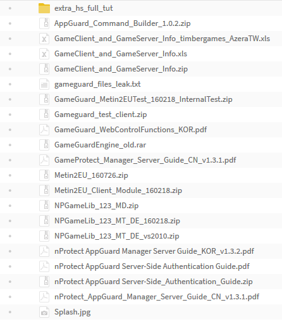
Task: Click the PDF icon for GameGuard_WebControlFunctions_KOR.pdf
Action: pyautogui.click(x=44, y=130)
